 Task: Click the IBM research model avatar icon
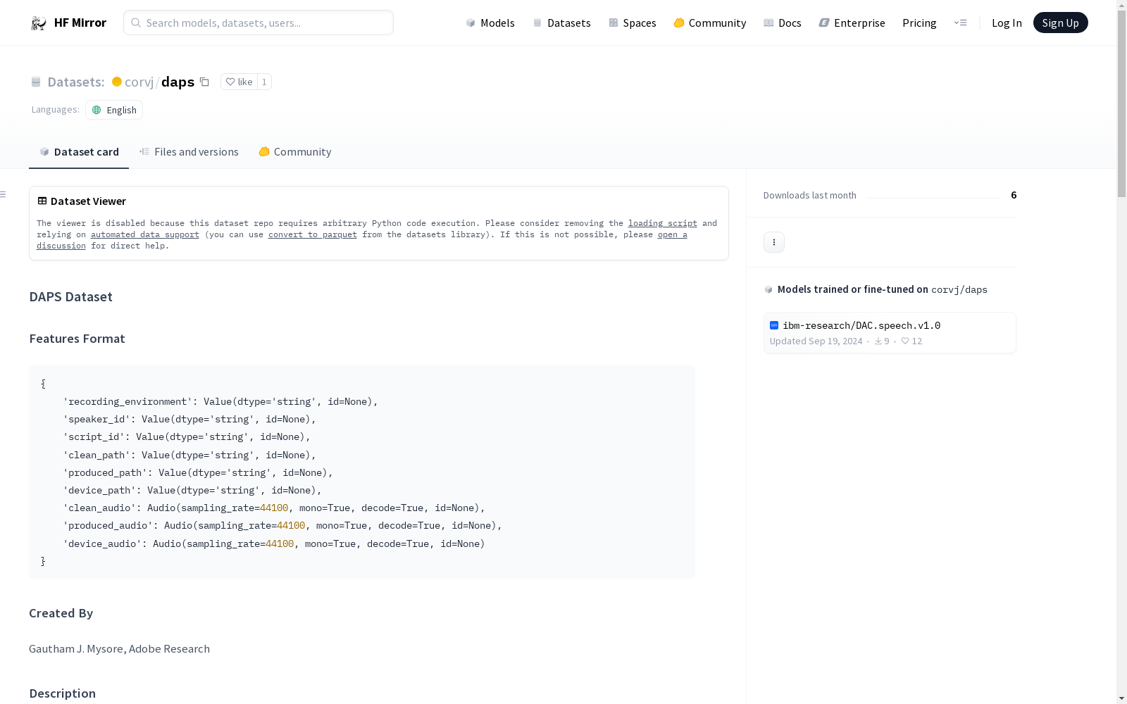tap(774, 325)
